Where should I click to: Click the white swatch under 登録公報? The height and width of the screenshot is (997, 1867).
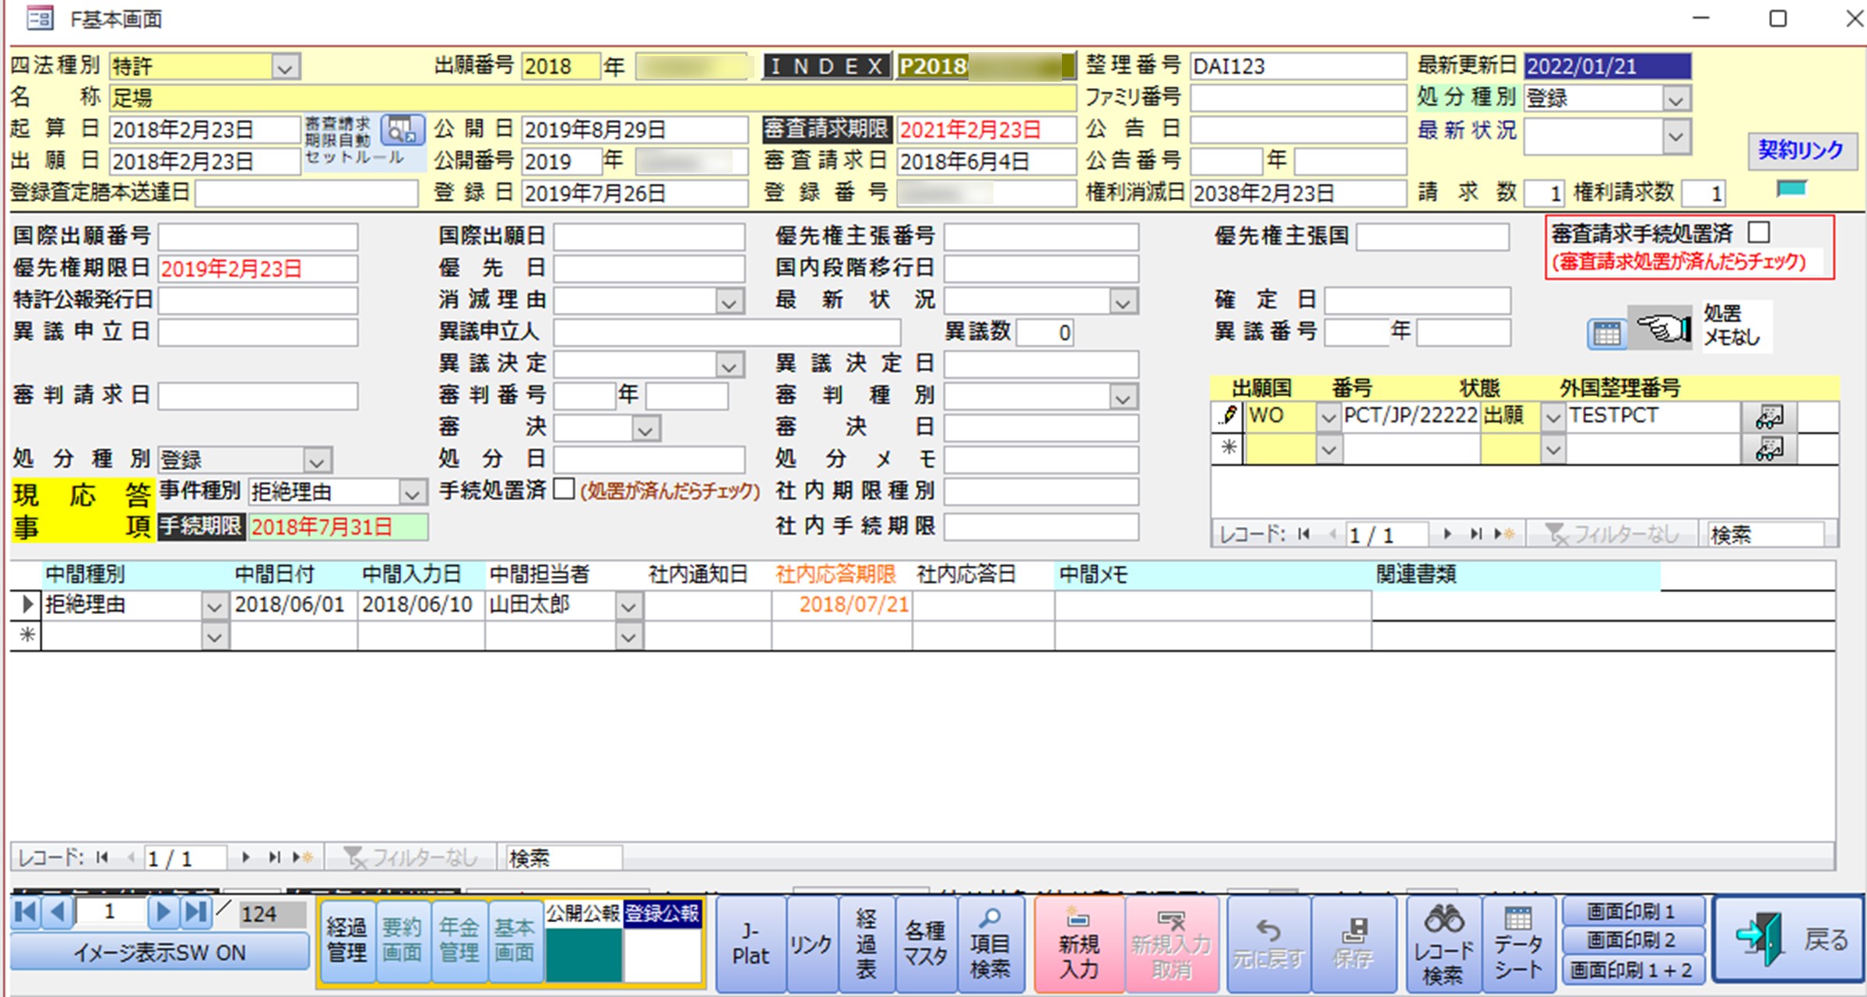click(663, 954)
